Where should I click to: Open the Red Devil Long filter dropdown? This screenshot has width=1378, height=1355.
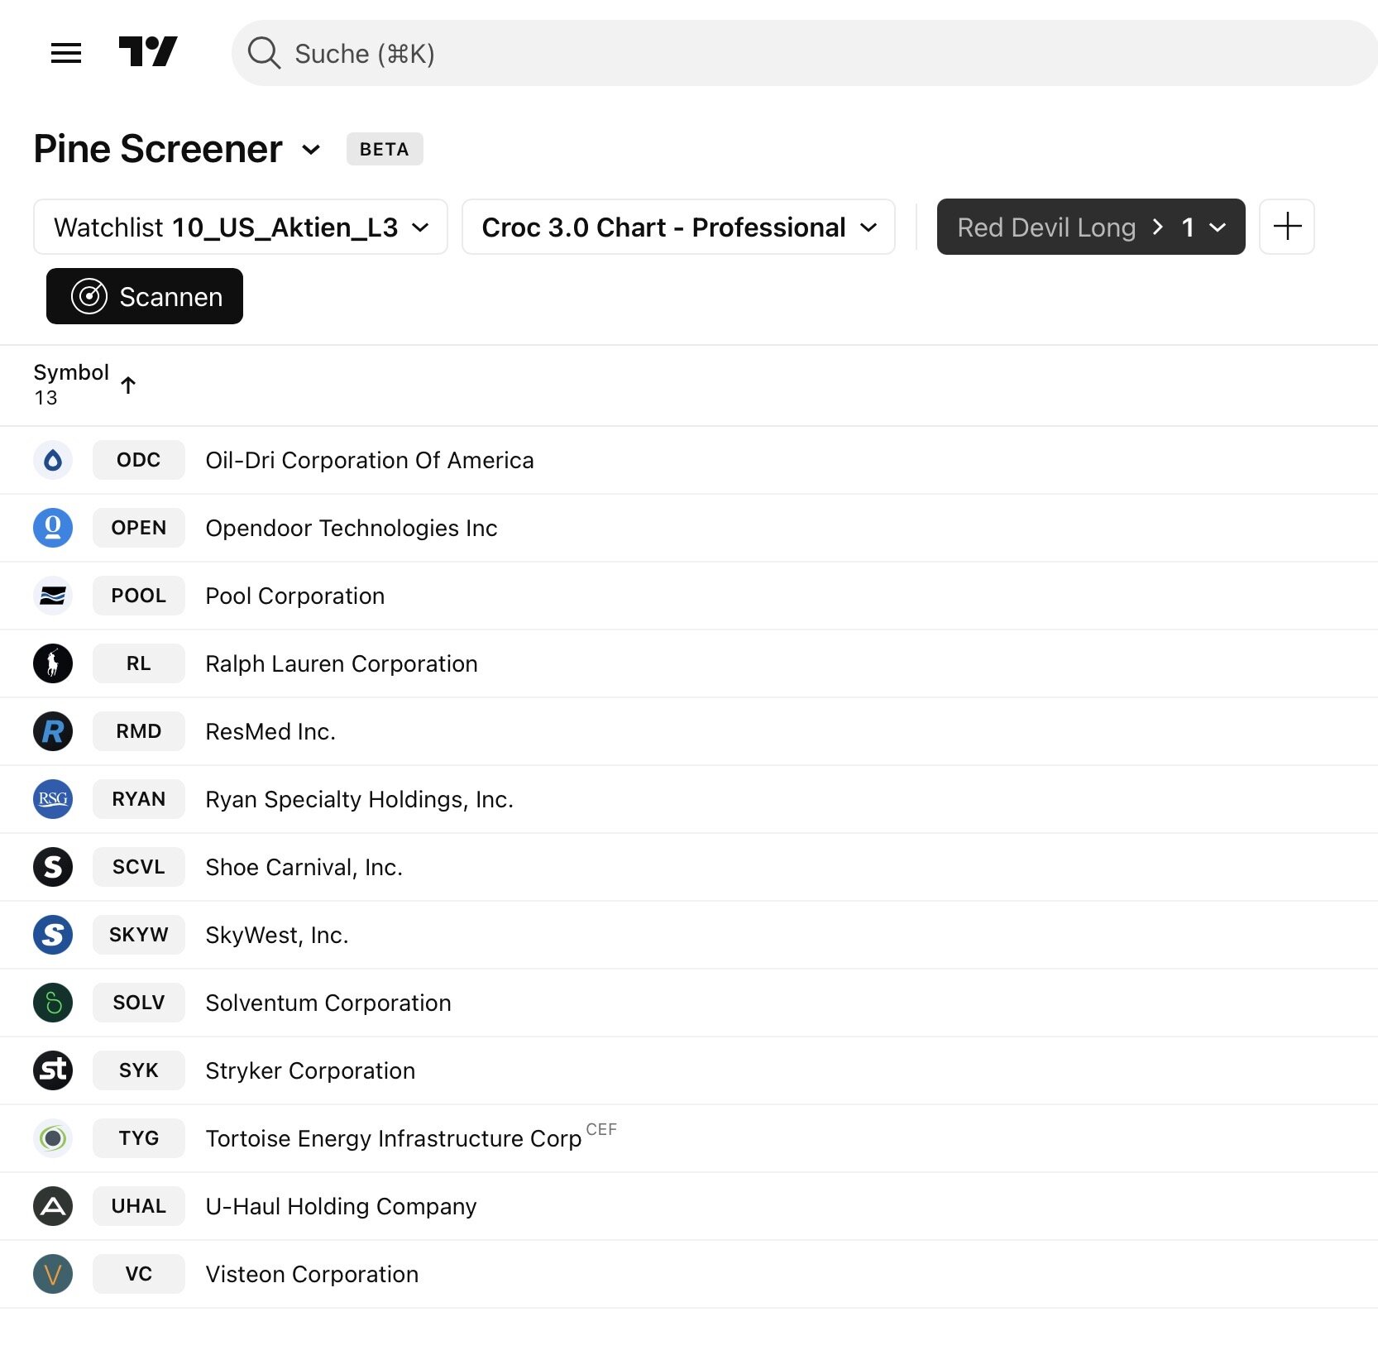1090,227
